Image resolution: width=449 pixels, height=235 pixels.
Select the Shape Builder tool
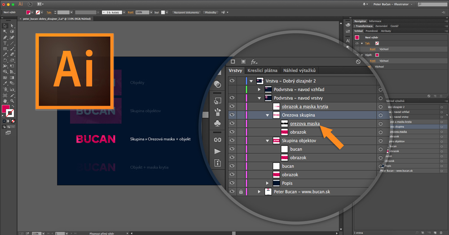5,72
